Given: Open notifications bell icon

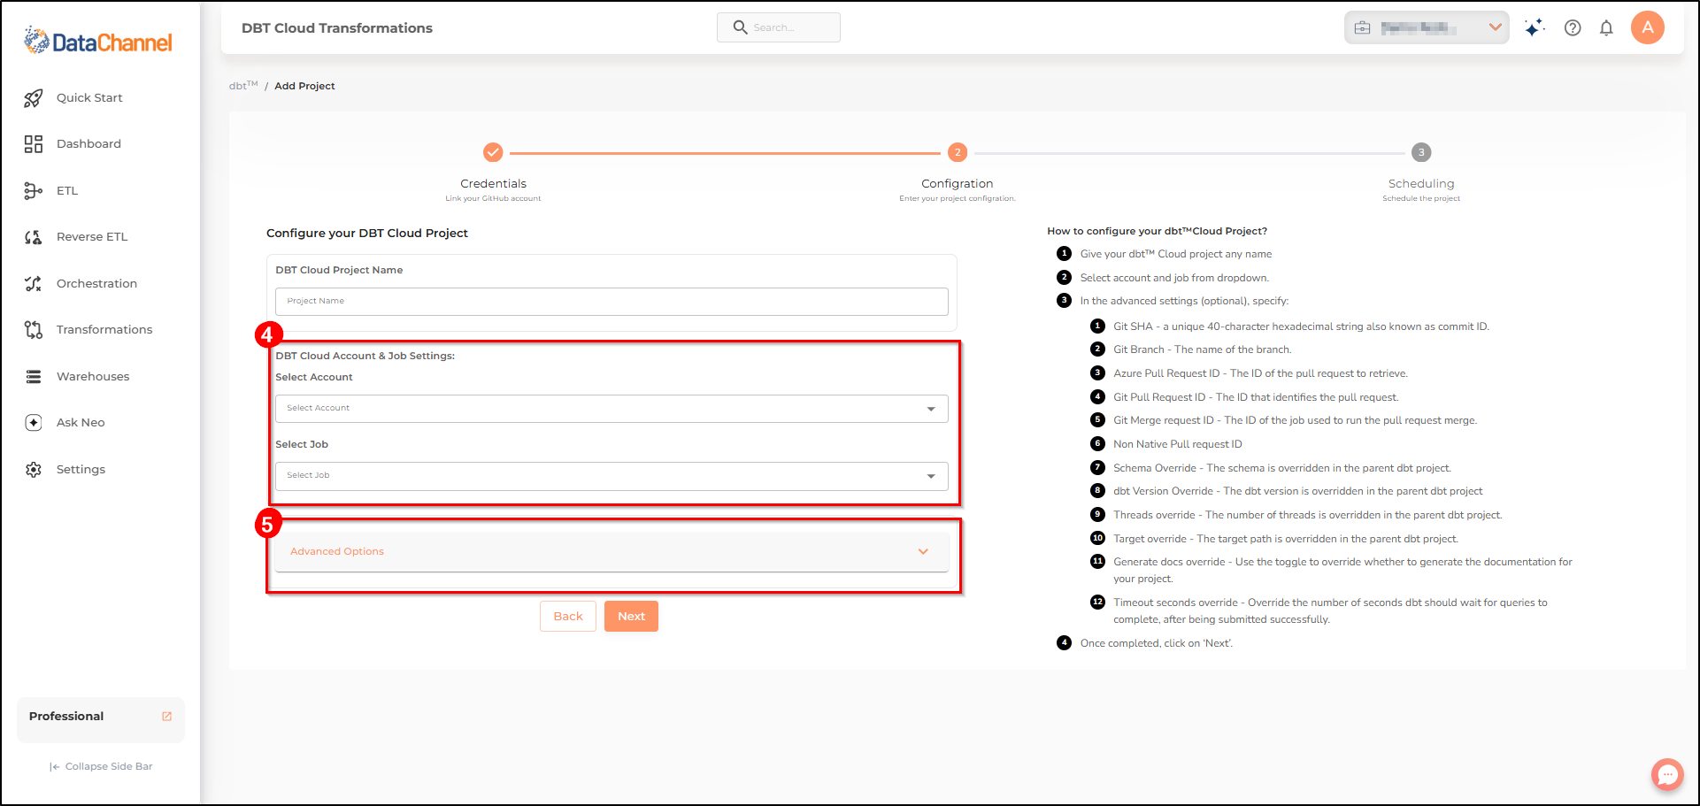Looking at the screenshot, I should (1606, 27).
